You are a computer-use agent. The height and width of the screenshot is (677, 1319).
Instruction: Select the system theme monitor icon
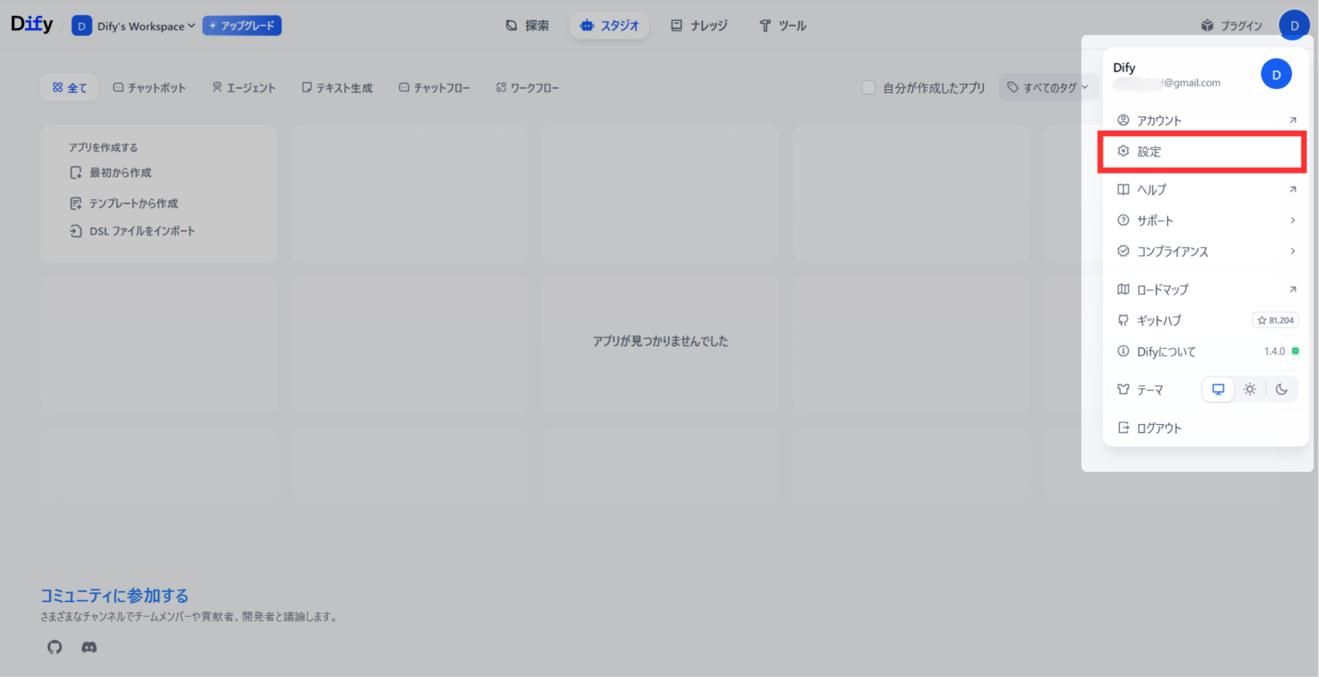tap(1217, 389)
